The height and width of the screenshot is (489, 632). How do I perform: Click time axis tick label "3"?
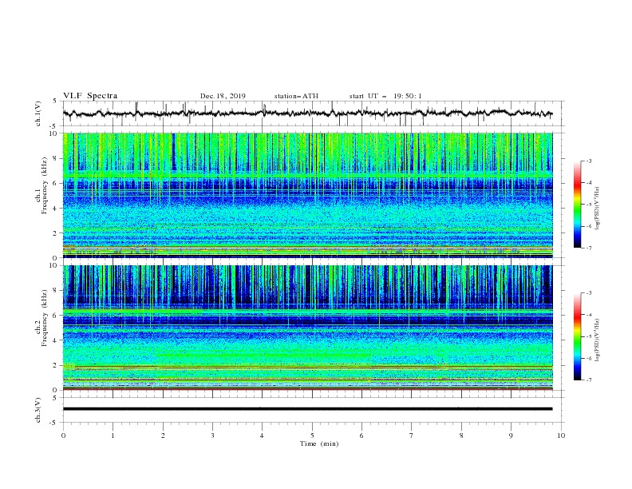pyautogui.click(x=212, y=435)
